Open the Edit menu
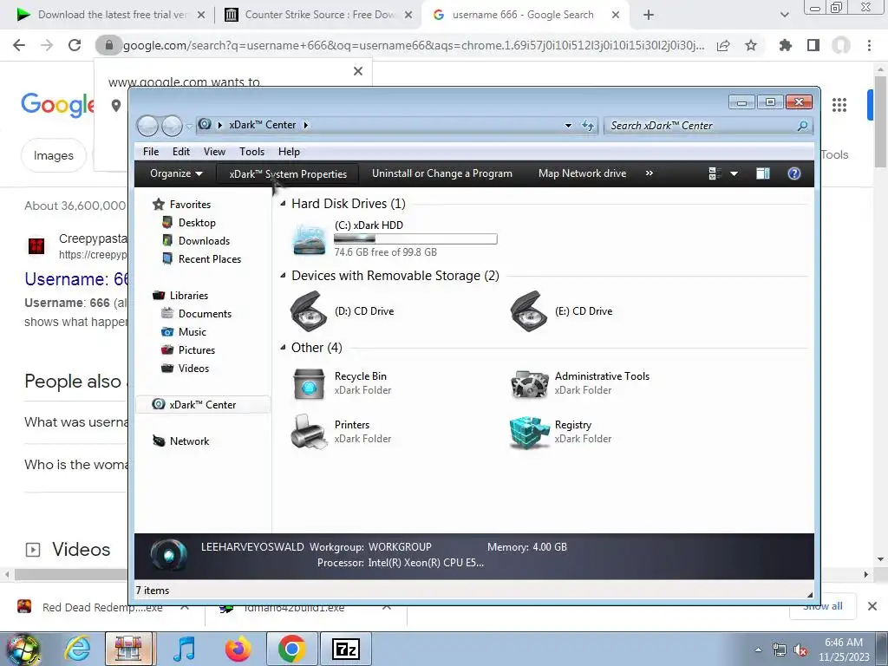The height and width of the screenshot is (666, 888). [181, 151]
